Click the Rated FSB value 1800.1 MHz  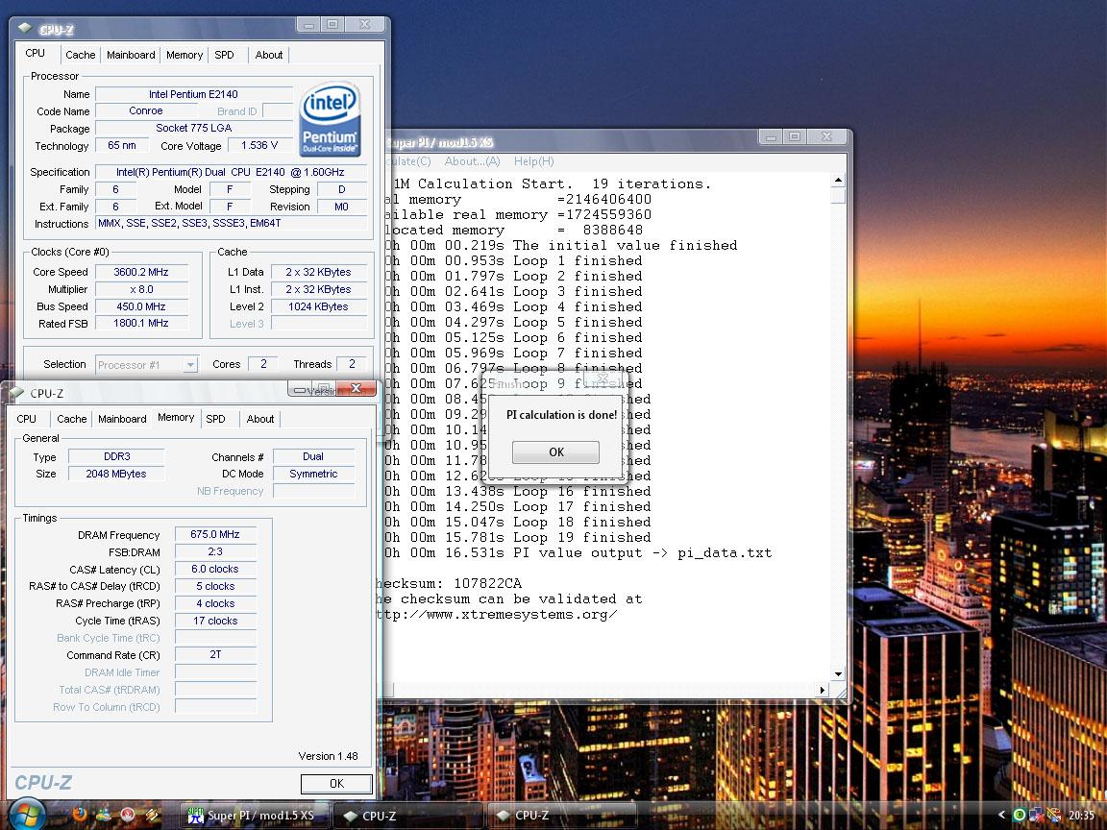[141, 323]
